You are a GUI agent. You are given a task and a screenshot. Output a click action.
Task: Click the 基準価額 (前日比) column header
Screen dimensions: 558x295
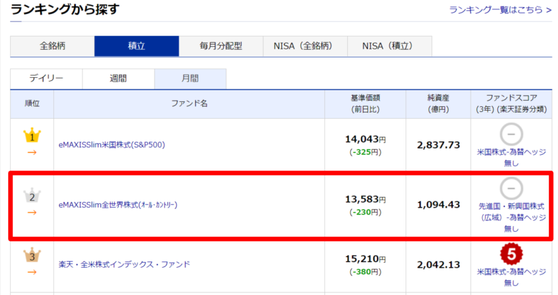(x=365, y=104)
